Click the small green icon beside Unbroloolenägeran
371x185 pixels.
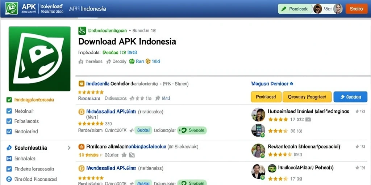82,31
